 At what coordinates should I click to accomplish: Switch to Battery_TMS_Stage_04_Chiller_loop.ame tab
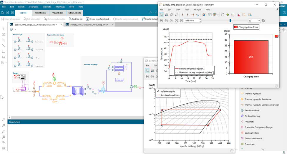[x=89, y=25]
